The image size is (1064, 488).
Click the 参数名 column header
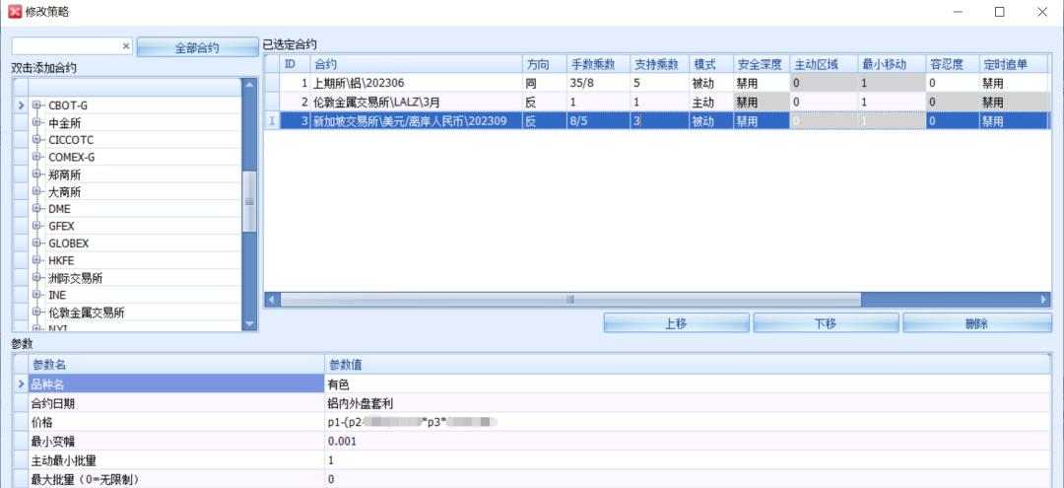tap(175, 365)
